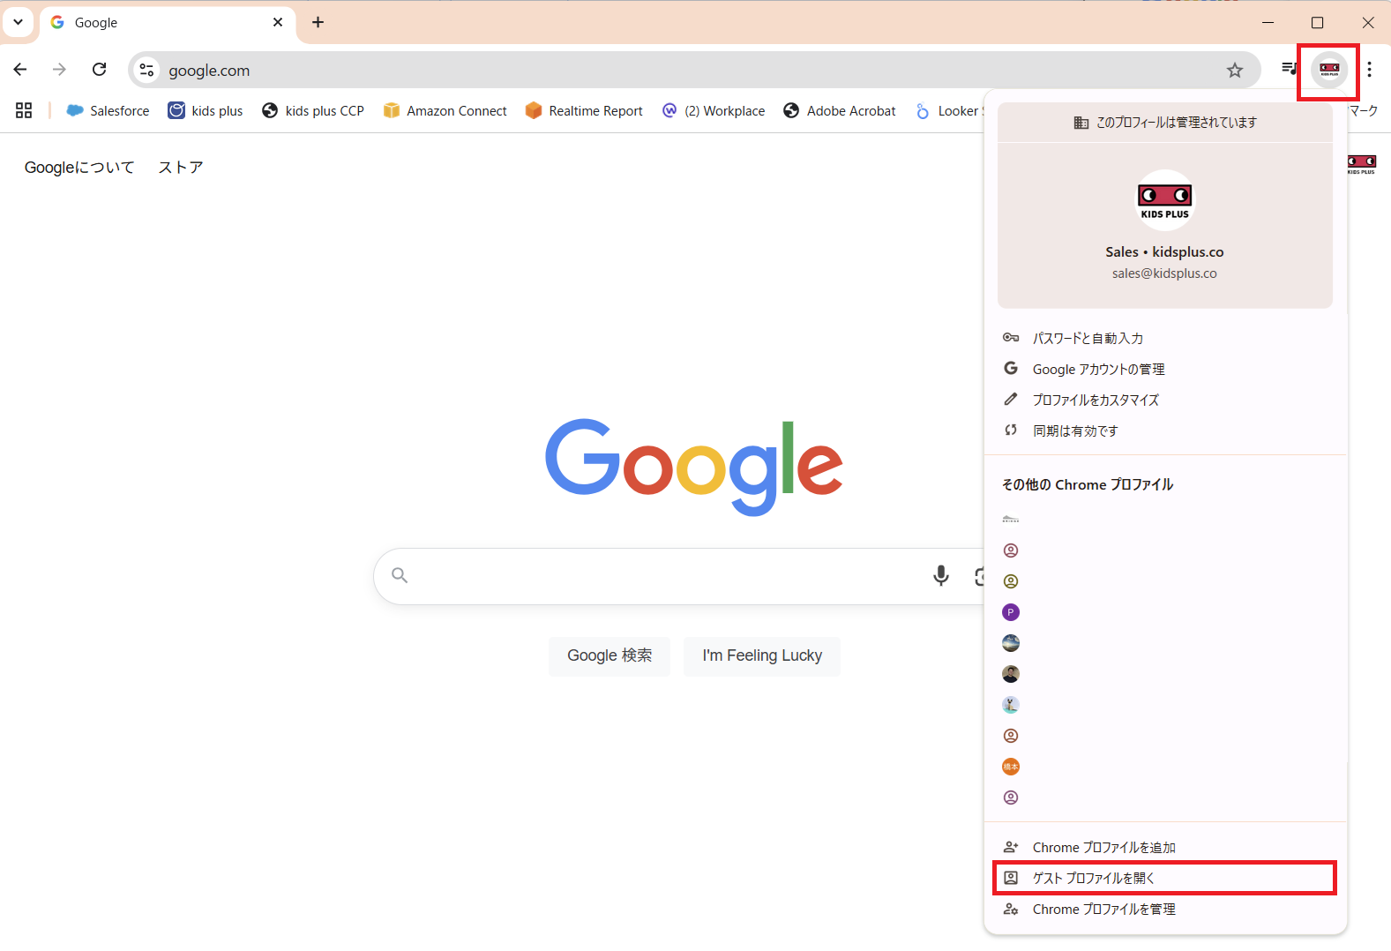
Task: Open the media controls icon in toolbar
Action: pyautogui.click(x=1289, y=69)
